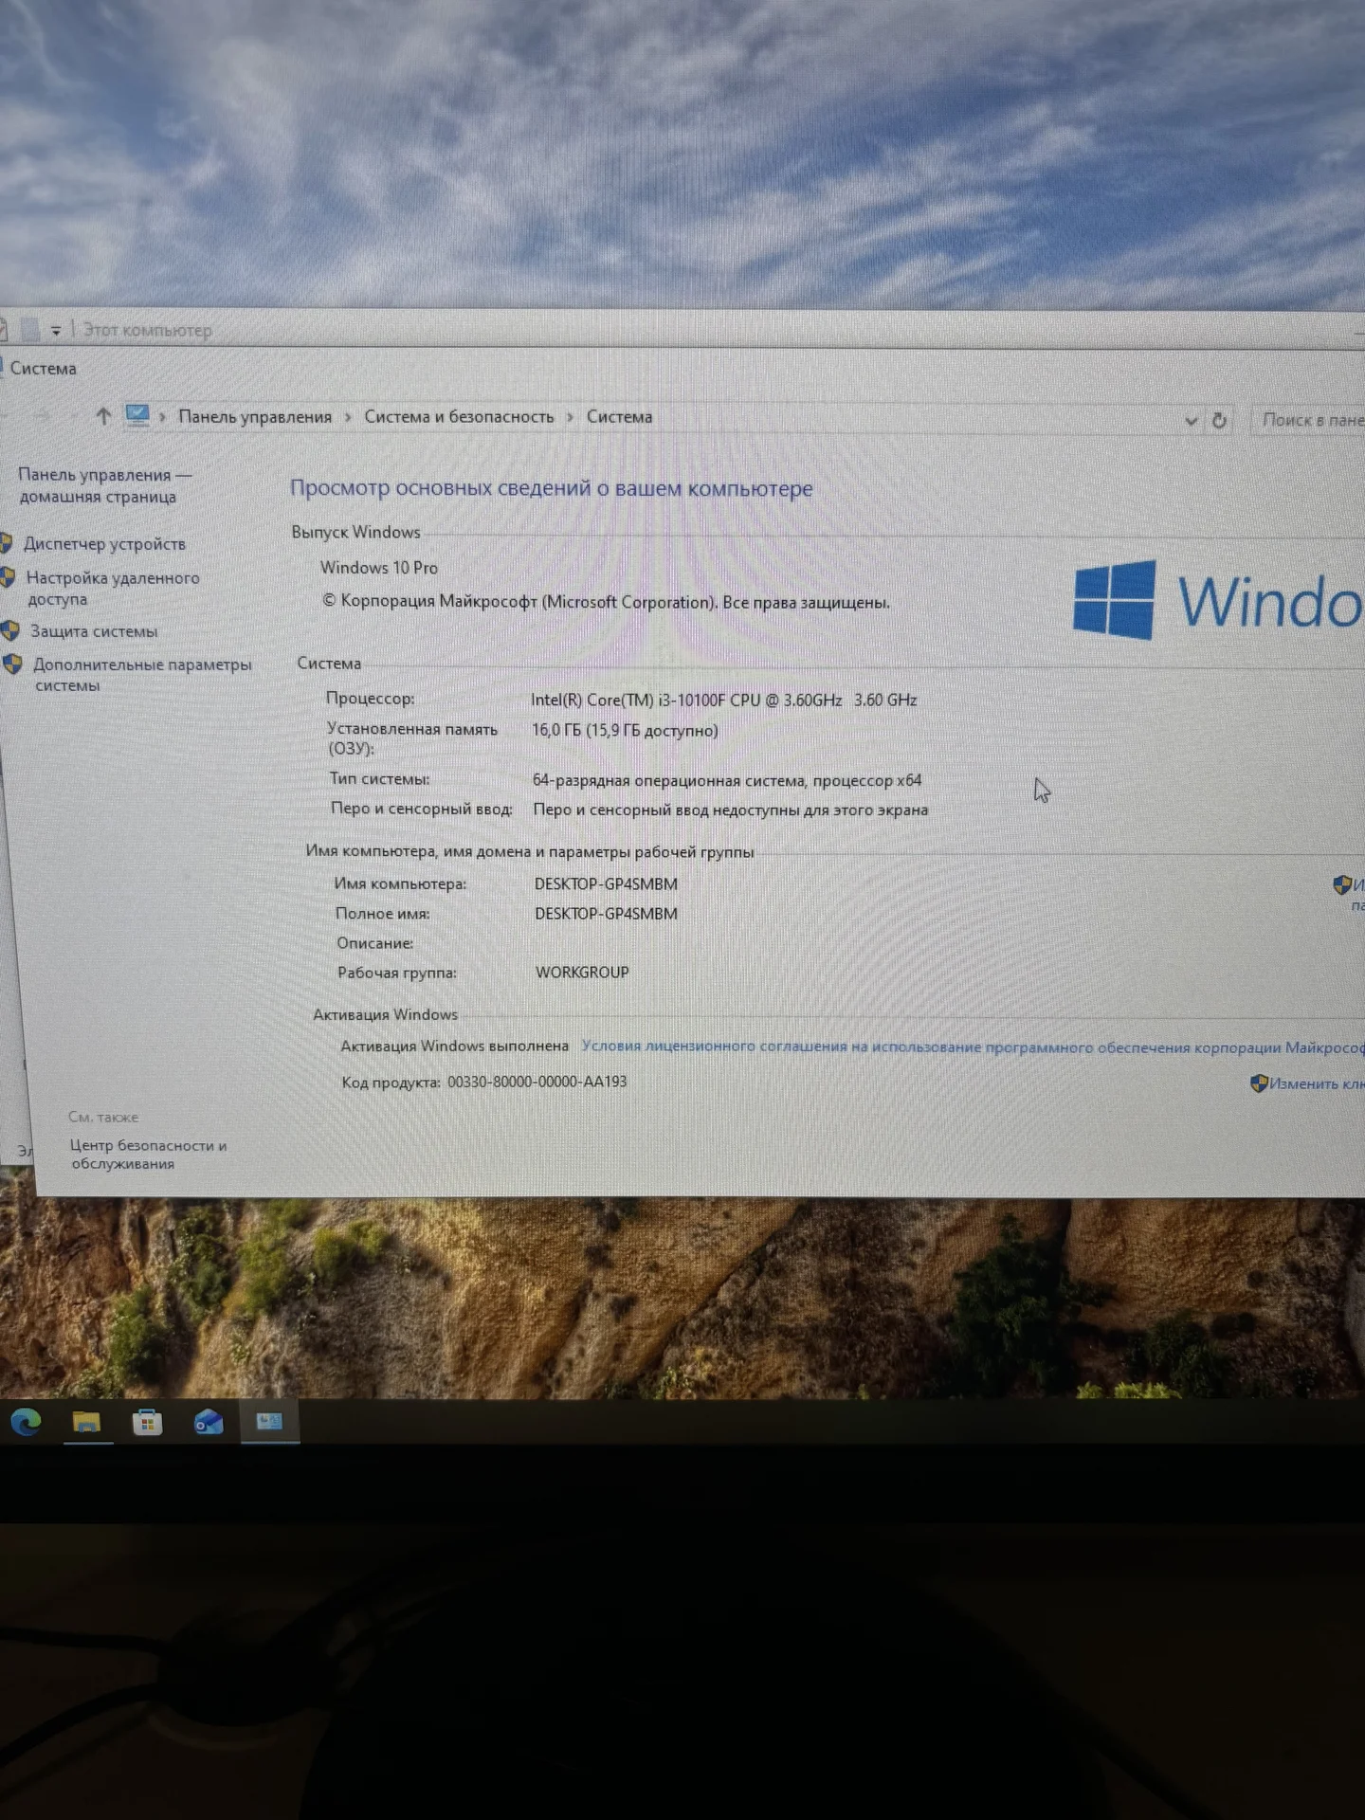Click the "Описание:" label
The height and width of the screenshot is (1820, 1365).
(x=374, y=942)
